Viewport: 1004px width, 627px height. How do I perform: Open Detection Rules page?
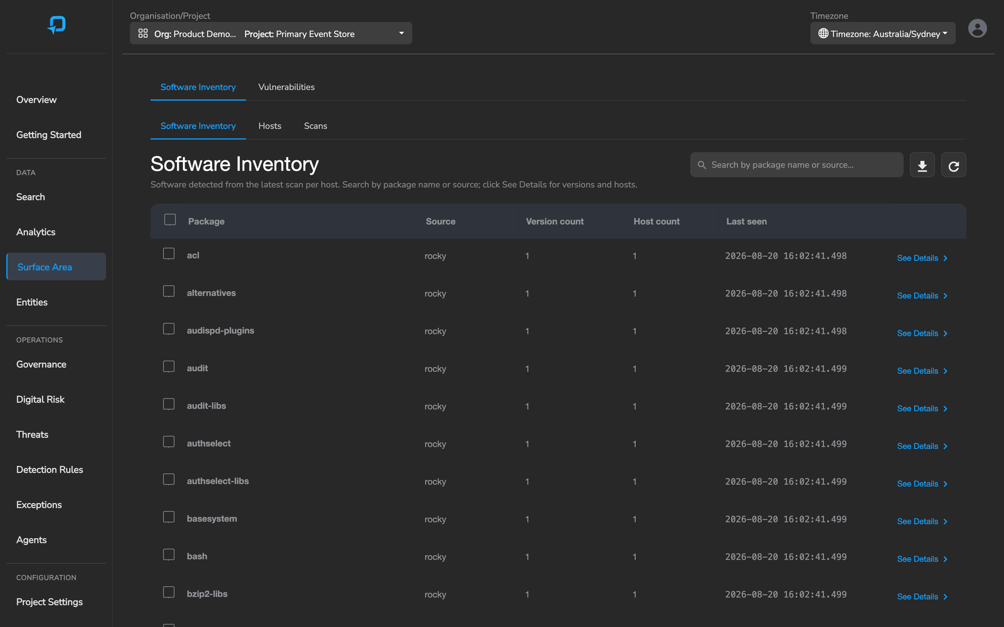point(50,470)
